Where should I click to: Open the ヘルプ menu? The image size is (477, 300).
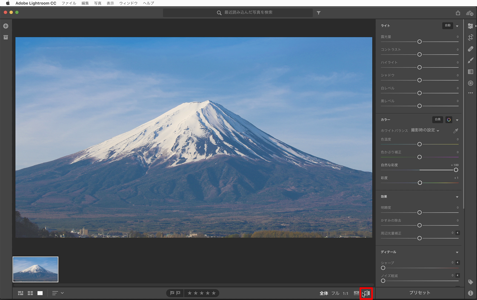[148, 3]
